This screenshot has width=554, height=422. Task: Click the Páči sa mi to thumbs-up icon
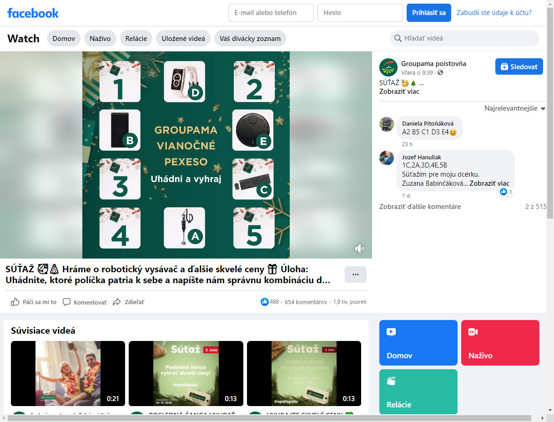15,302
